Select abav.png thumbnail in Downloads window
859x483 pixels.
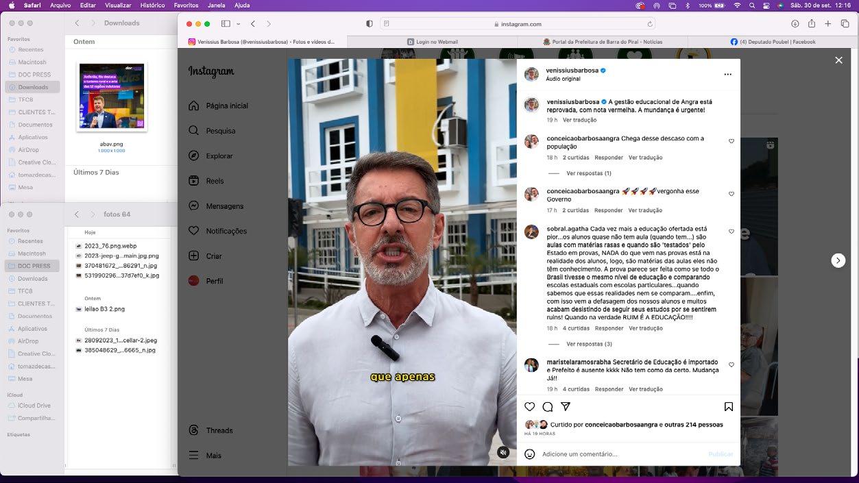coord(112,96)
